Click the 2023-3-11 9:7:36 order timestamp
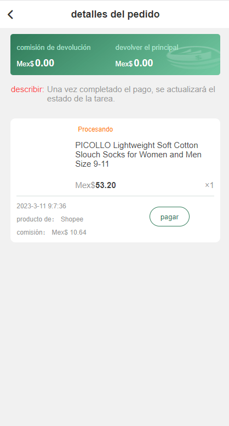The height and width of the screenshot is (426, 229). coord(41,206)
